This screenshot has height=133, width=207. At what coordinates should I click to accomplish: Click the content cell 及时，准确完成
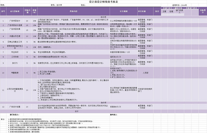73,47
